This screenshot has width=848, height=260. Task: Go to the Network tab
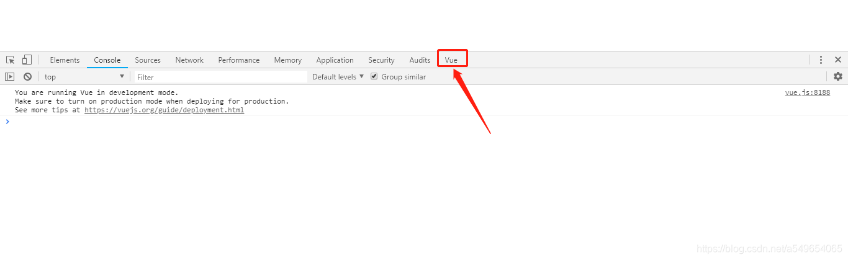[x=189, y=60]
